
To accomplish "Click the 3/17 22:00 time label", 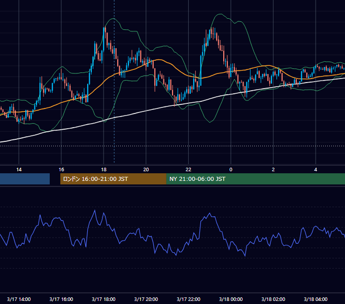I will [x=189, y=299].
